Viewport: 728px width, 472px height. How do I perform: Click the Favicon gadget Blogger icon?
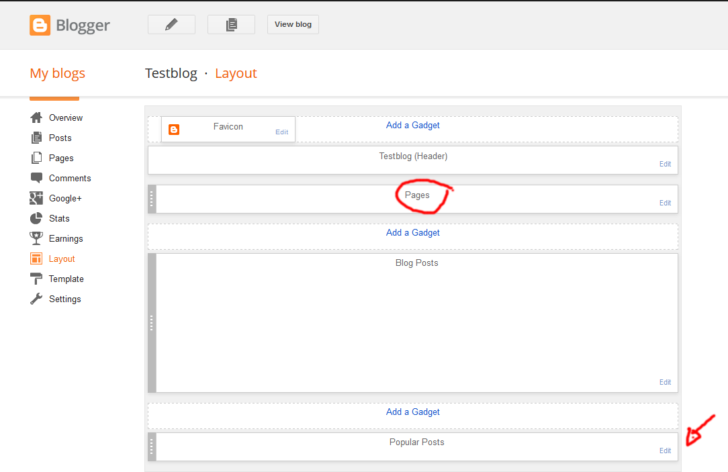(x=174, y=130)
